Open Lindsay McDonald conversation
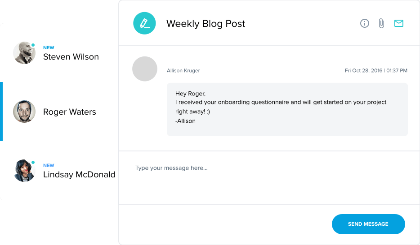Image resolution: width=420 pixels, height=245 pixels. tap(59, 171)
